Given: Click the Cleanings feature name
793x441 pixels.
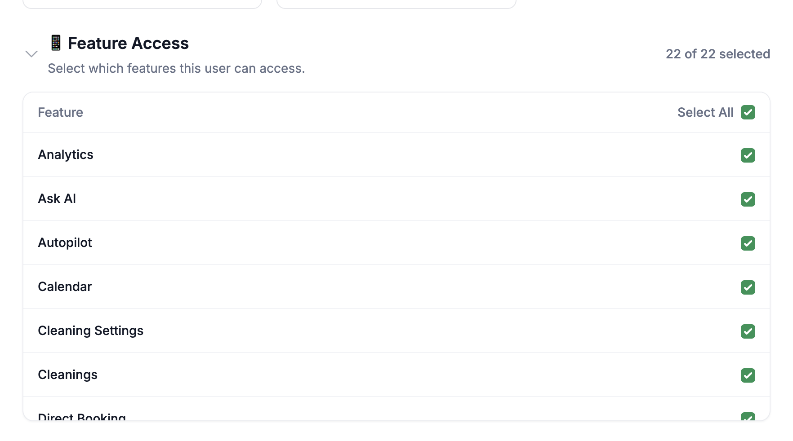Looking at the screenshot, I should pyautogui.click(x=67, y=375).
